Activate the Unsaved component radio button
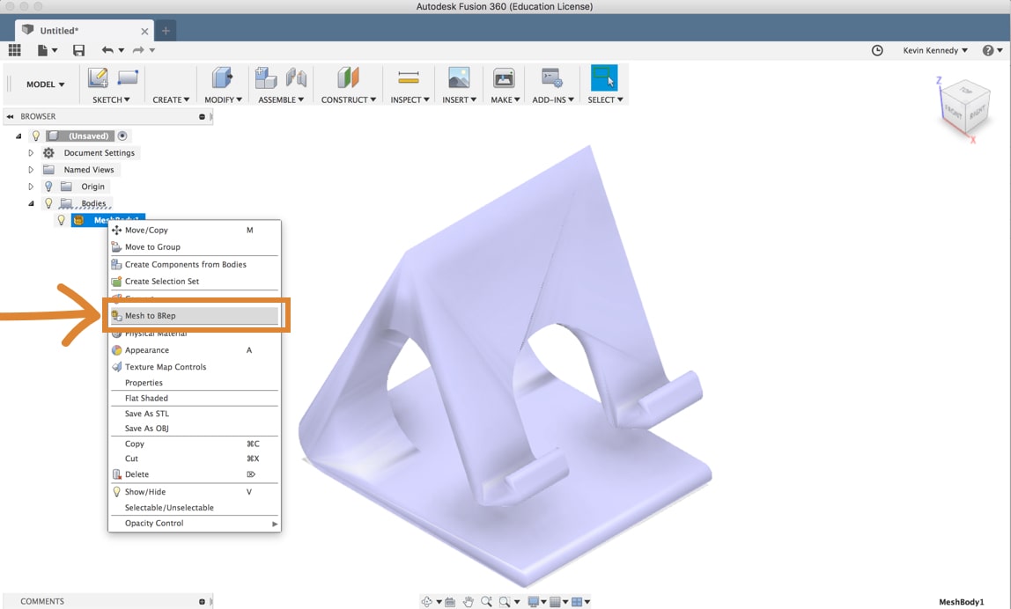 122,136
